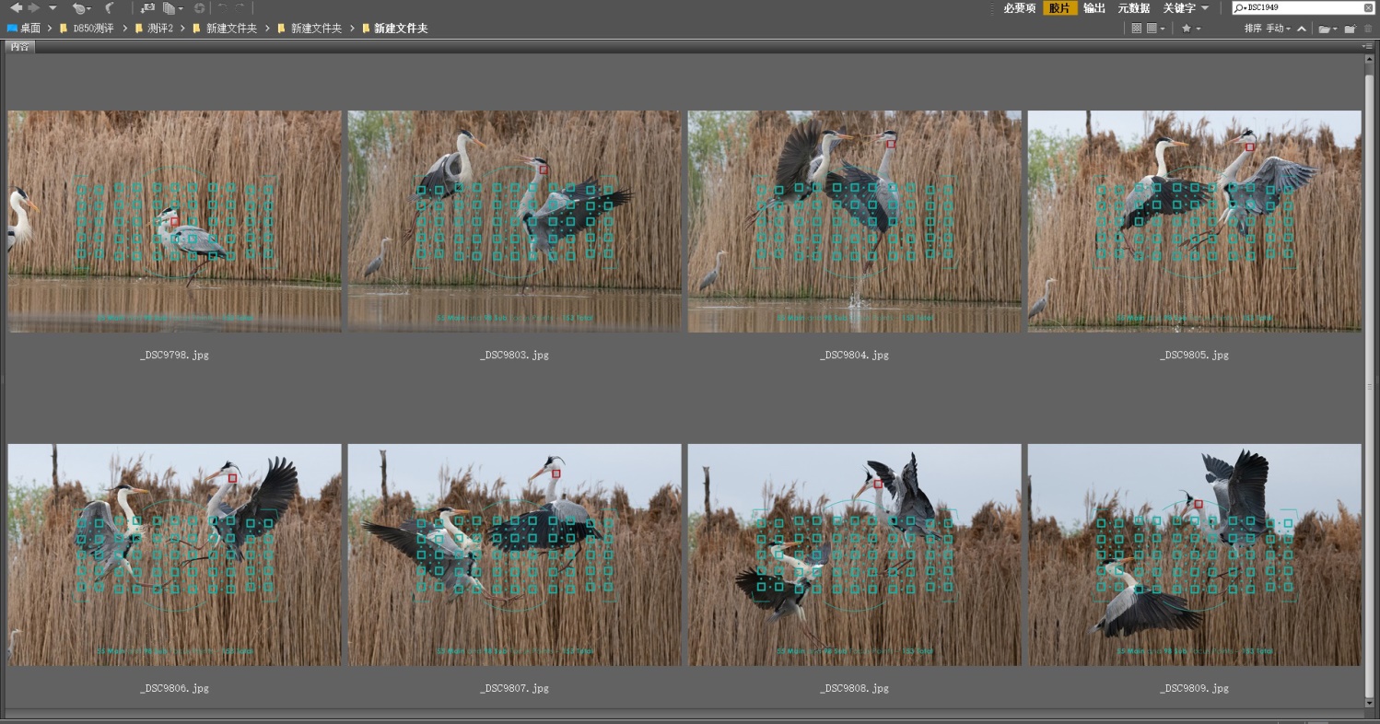The height and width of the screenshot is (724, 1380).
Task: Toggle the browse-quickly embedded thumbnails option
Action: (1138, 28)
